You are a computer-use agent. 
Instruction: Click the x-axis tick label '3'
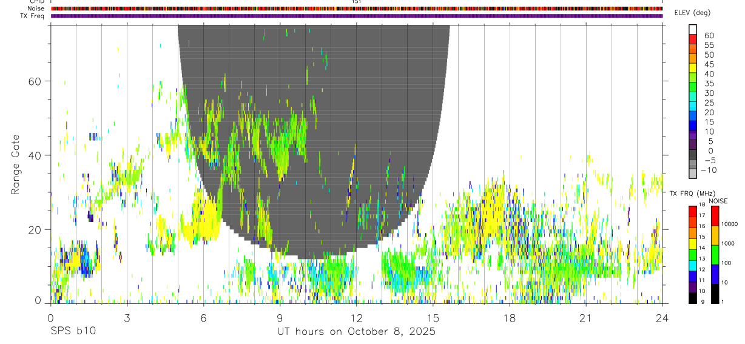(x=127, y=318)
